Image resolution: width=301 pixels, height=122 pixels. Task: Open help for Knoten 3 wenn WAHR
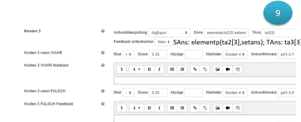coord(103,53)
